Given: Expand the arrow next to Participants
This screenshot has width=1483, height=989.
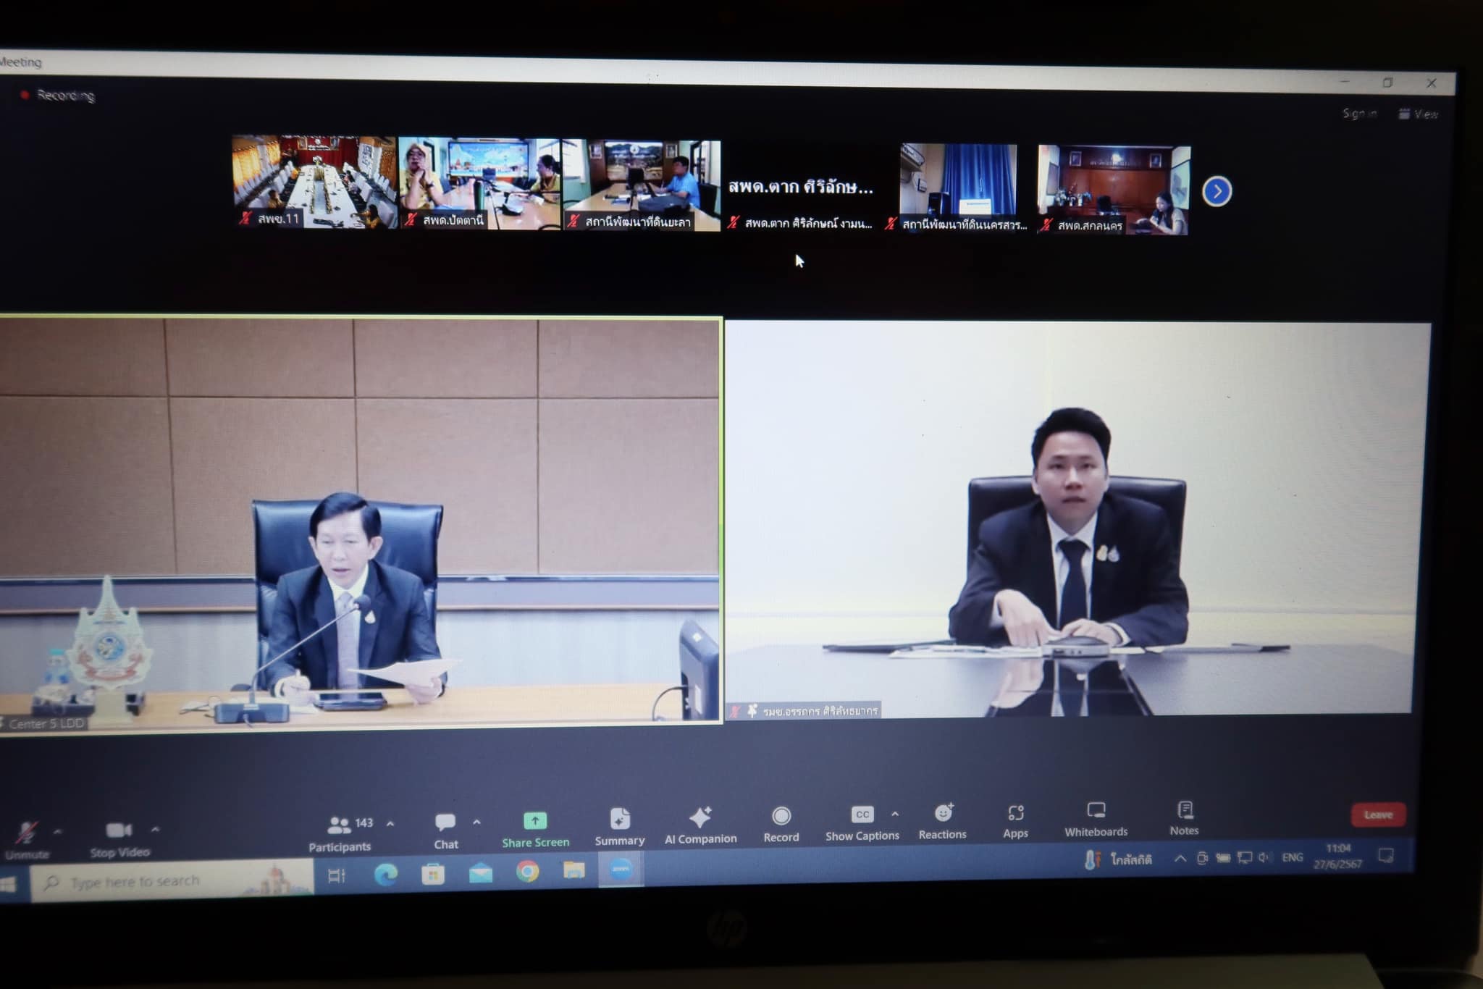Looking at the screenshot, I should (x=390, y=824).
